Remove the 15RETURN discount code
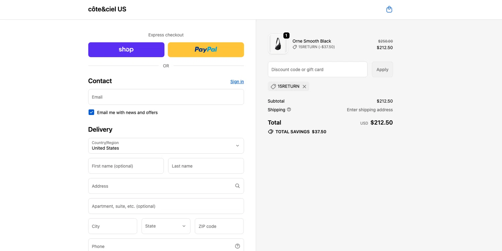Image resolution: width=502 pixels, height=251 pixels. (x=304, y=87)
